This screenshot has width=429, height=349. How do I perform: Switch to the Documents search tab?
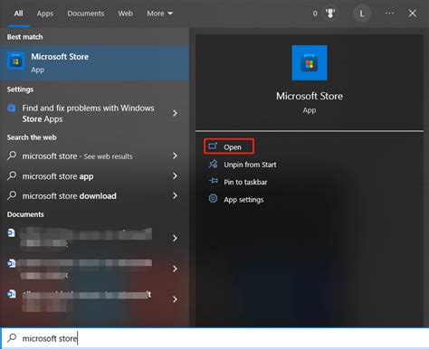86,14
